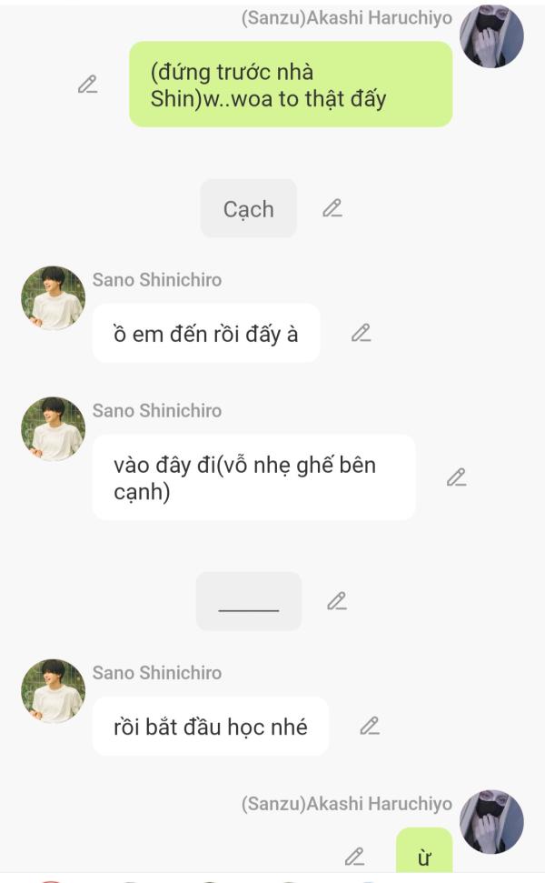Open editor for "rồi bắt đầu học nhé"
The width and height of the screenshot is (545, 883).
369,726
